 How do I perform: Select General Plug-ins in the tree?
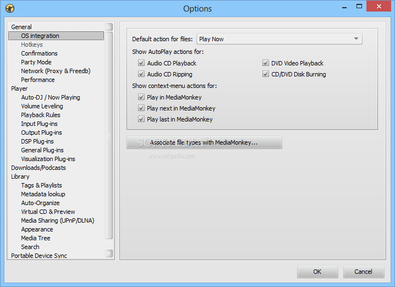[42, 150]
